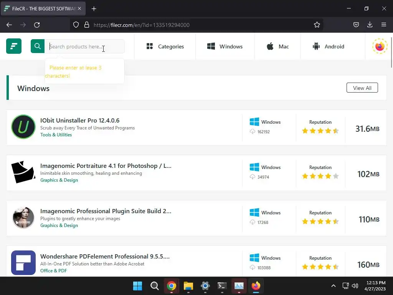The width and height of the screenshot is (393, 295).
Task: Close the FileCR tab
Action: pyautogui.click(x=79, y=8)
